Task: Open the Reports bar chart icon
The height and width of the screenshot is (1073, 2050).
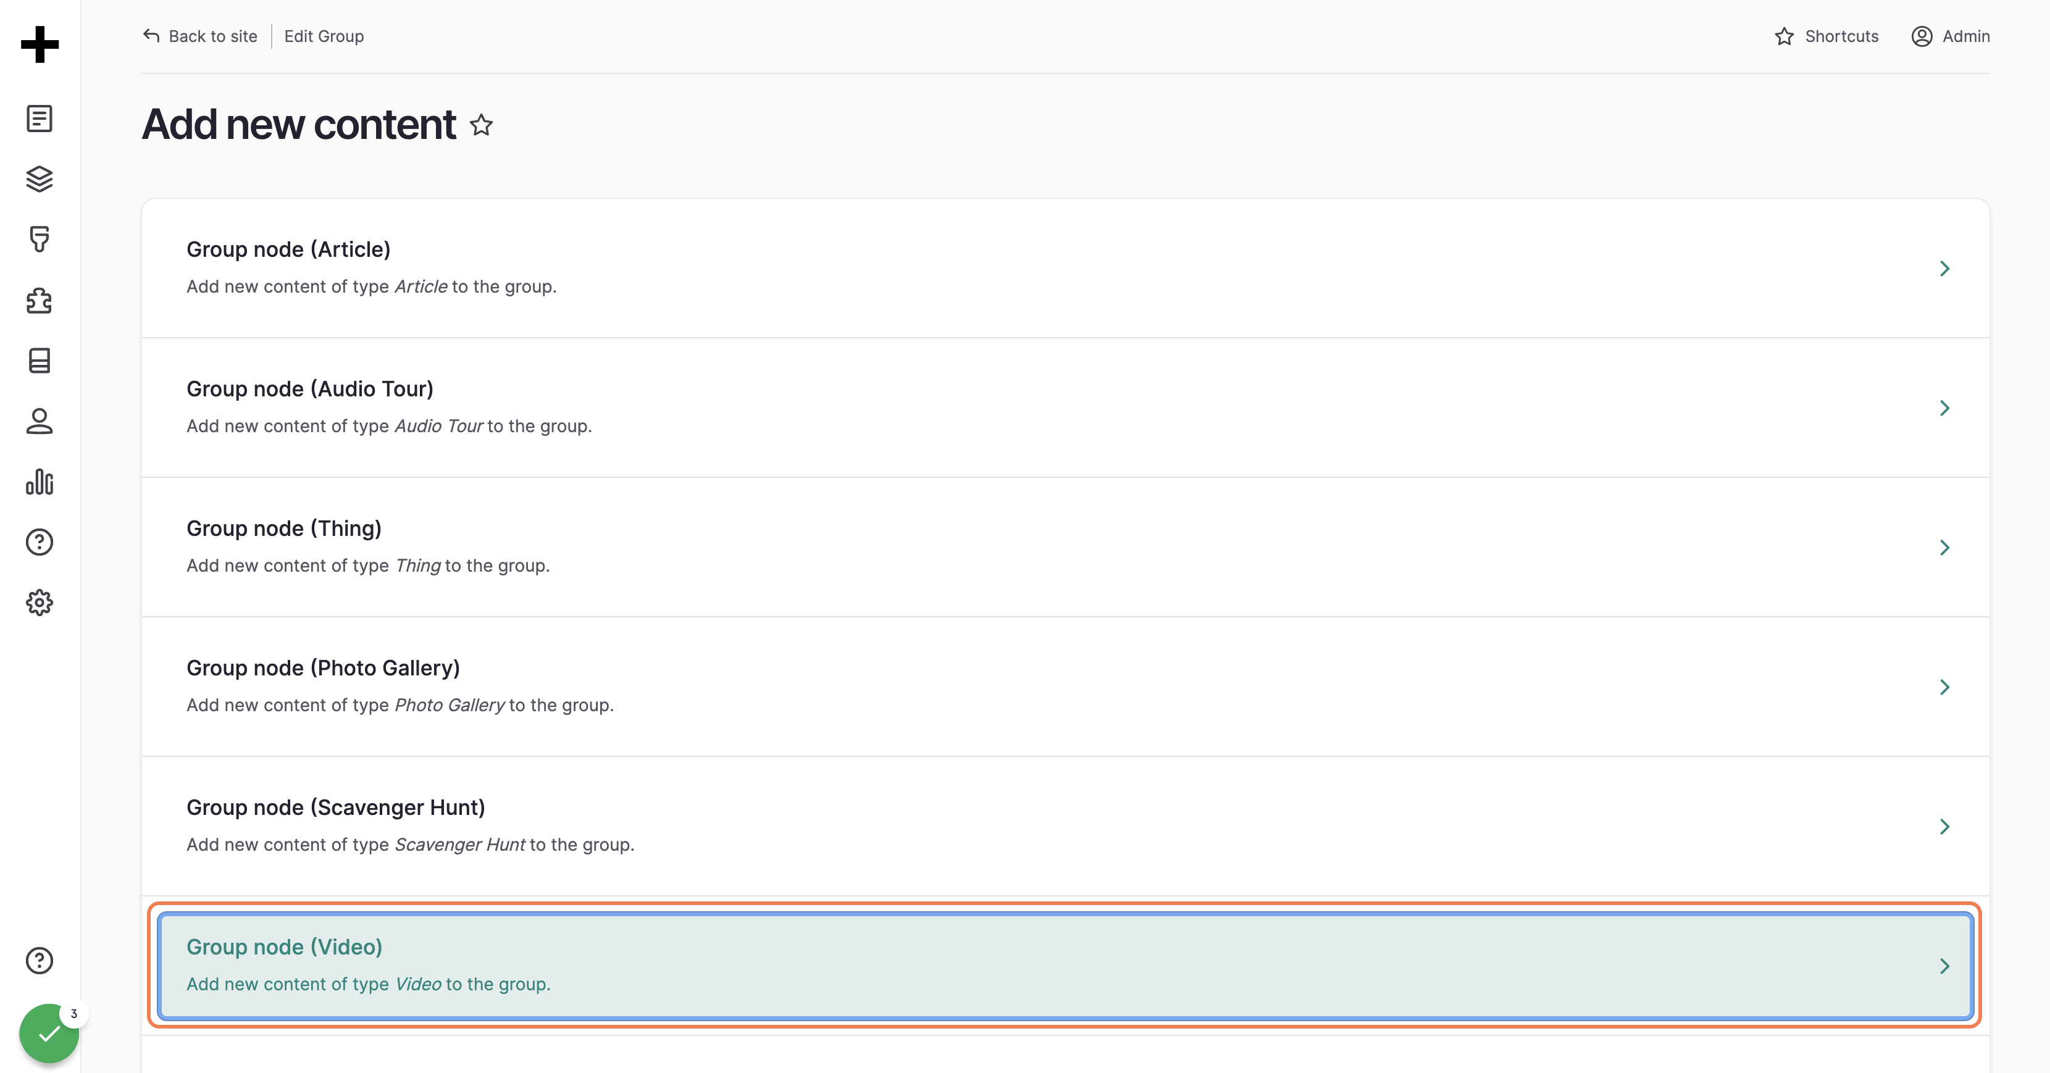Action: (x=40, y=482)
